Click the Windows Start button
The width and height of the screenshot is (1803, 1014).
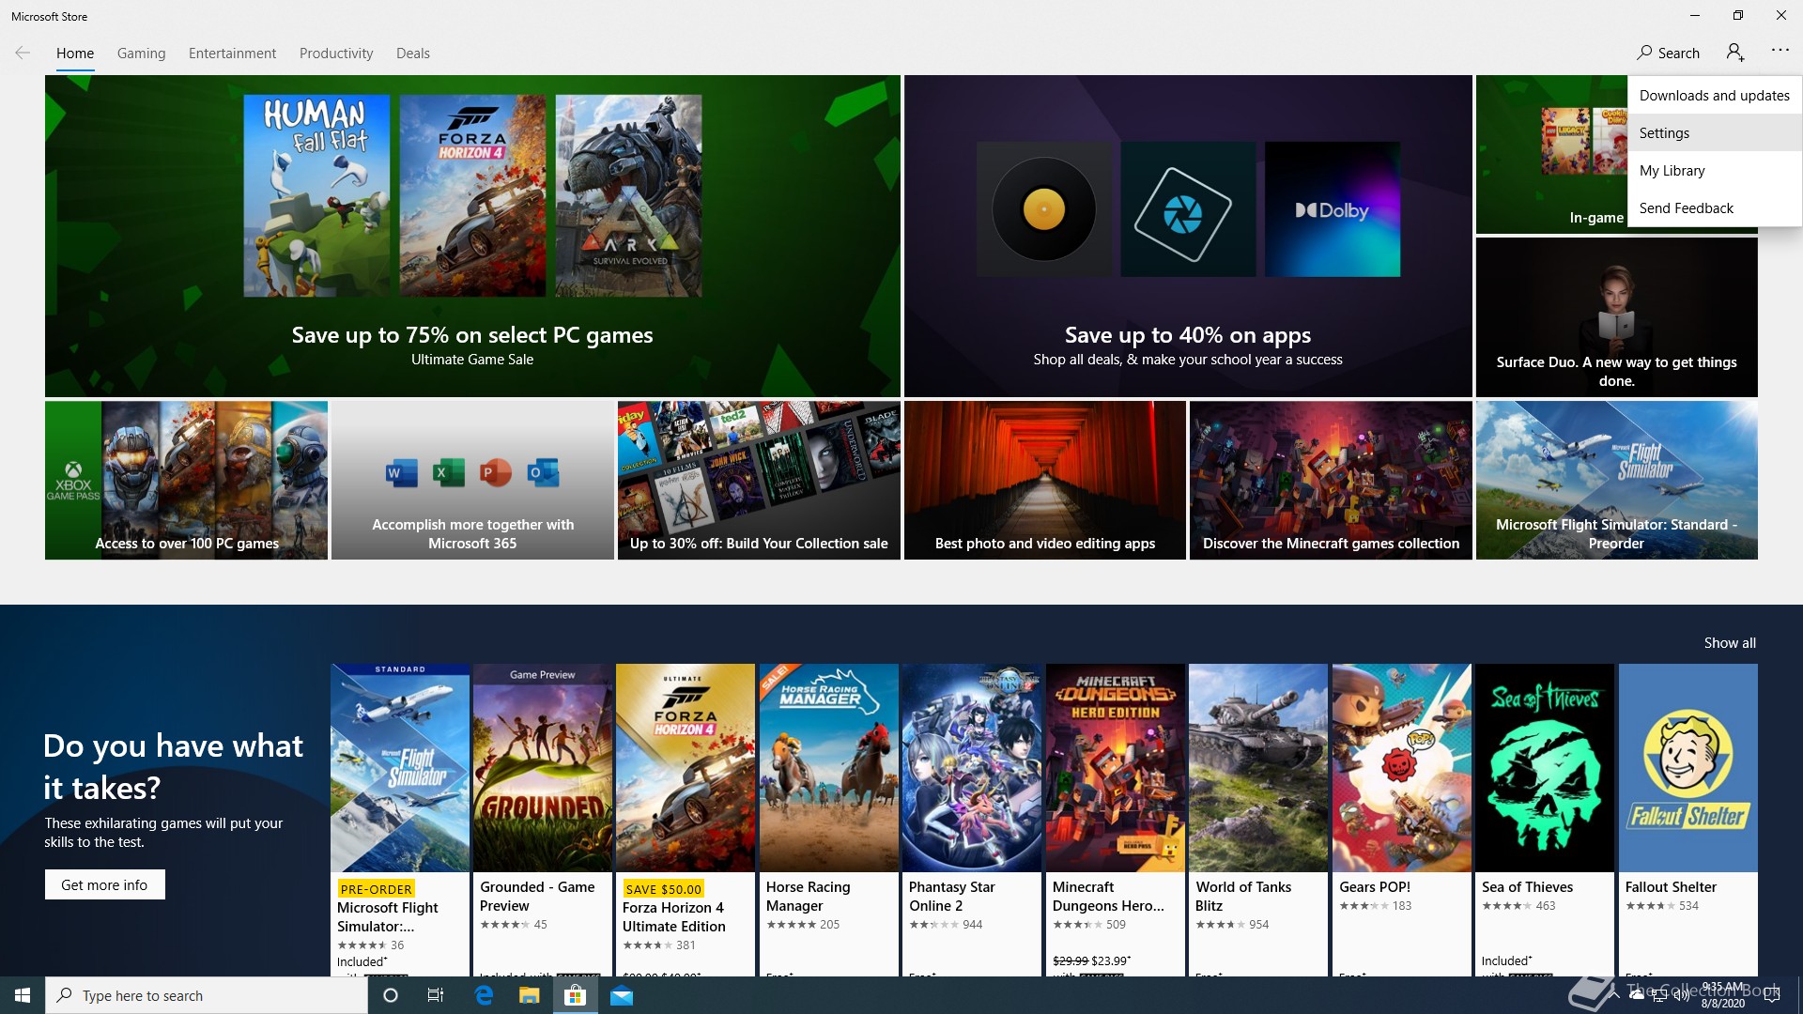click(23, 995)
